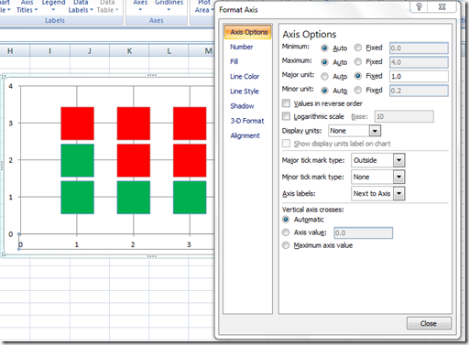Viewport: 469px width, 345px height.
Task: Click the Axis value input field
Action: (x=363, y=233)
